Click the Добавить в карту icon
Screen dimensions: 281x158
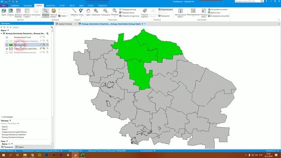(x=27, y=11)
